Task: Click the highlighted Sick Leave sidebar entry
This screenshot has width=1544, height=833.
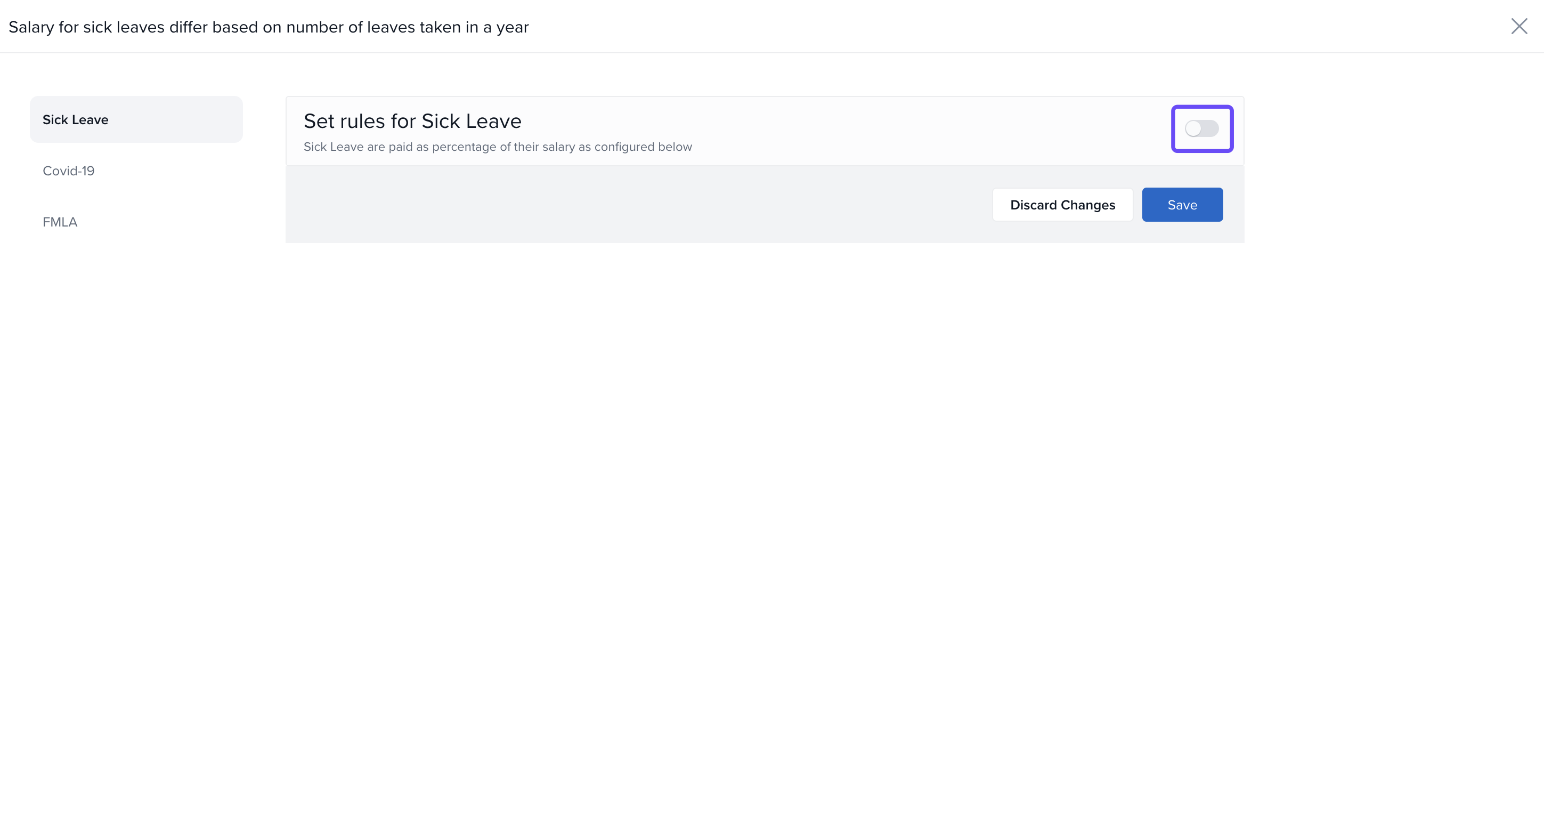Action: coord(136,120)
